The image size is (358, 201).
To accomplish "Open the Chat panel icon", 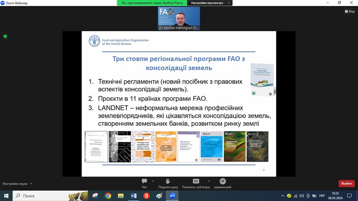I will [144, 181].
